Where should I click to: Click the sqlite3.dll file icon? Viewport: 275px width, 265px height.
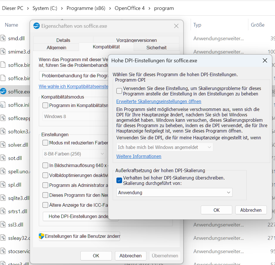(x=3, y=198)
